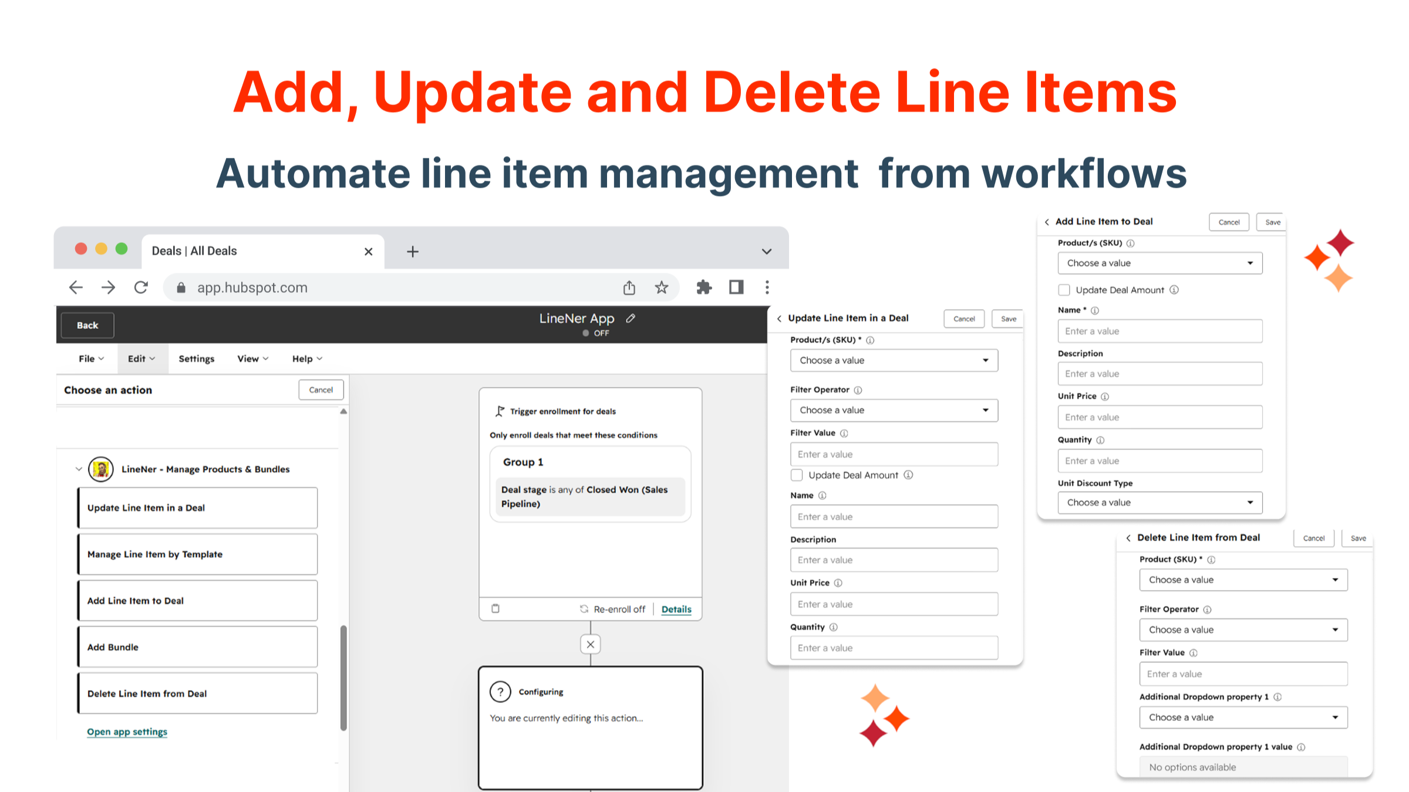This screenshot has height=792, width=1409.
Task: Select Update Line Item in a Deal action
Action: coord(197,507)
